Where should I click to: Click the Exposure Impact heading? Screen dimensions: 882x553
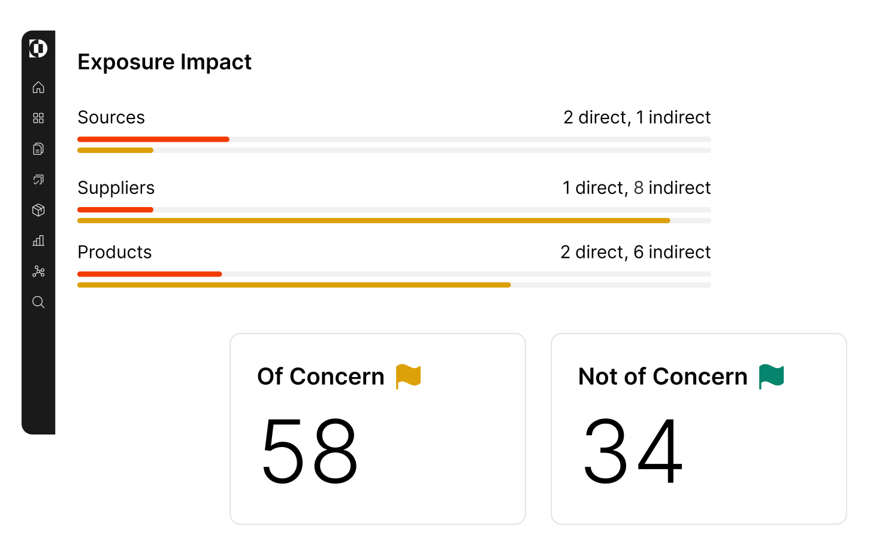[164, 61]
